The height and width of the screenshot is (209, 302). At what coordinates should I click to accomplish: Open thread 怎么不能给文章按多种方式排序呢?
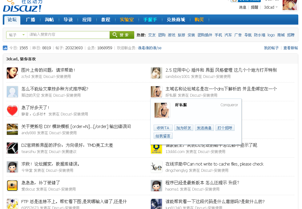55,89
